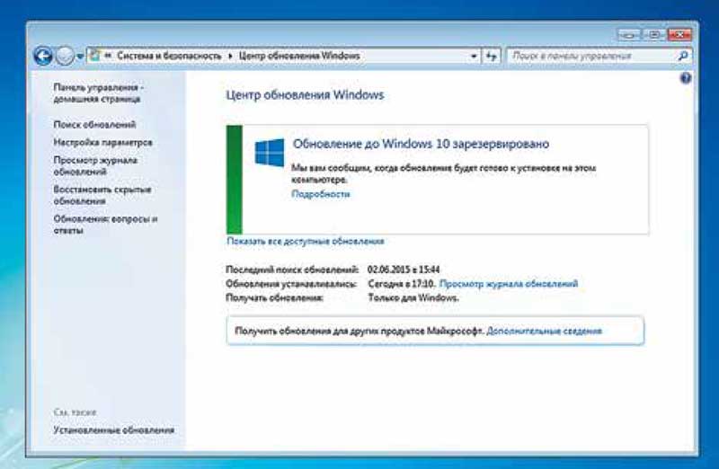Minimize the Windows Update window
The image size is (719, 469).
[x=628, y=35]
